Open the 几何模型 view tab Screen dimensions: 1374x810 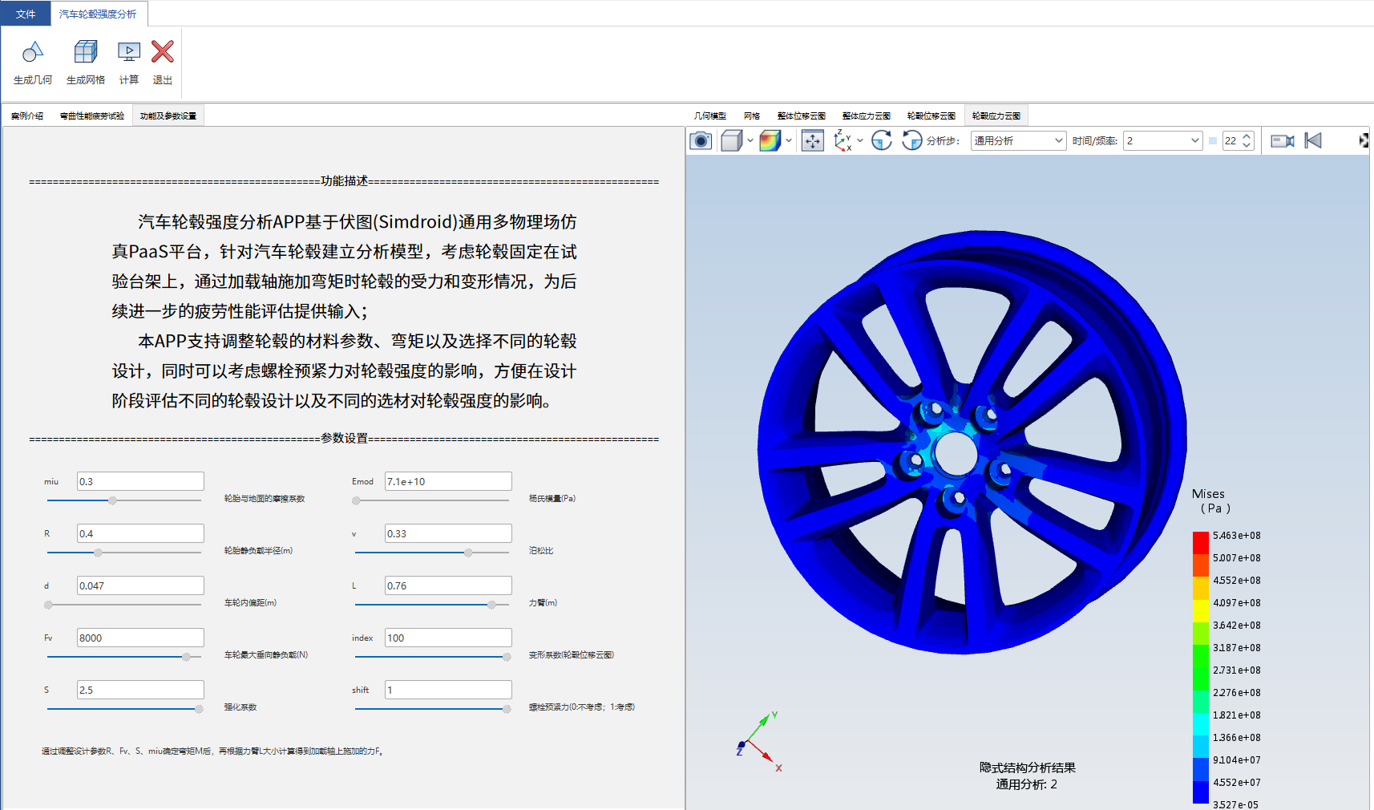(x=710, y=115)
